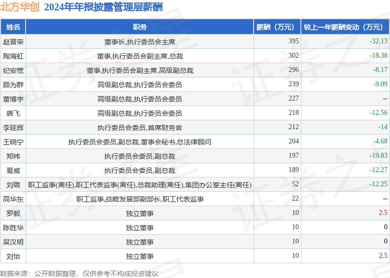Viewport: 390px width, 278px height.
Task: Select the name cell 吴汉明
Action: (x=13, y=242)
